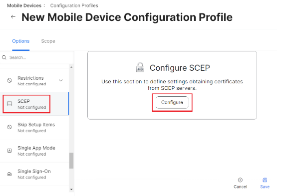The width and height of the screenshot is (286, 196).
Task: Select the Single Sign-On payload item
Action: pyautogui.click(x=34, y=174)
